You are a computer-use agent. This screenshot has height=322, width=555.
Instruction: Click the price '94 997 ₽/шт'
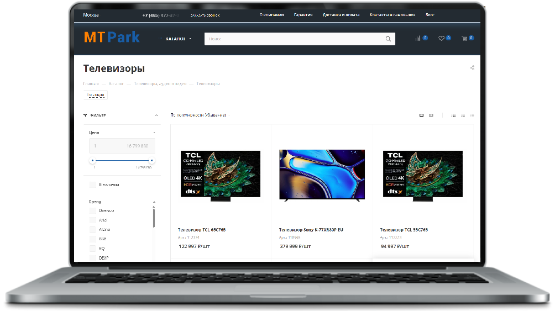(x=395, y=246)
